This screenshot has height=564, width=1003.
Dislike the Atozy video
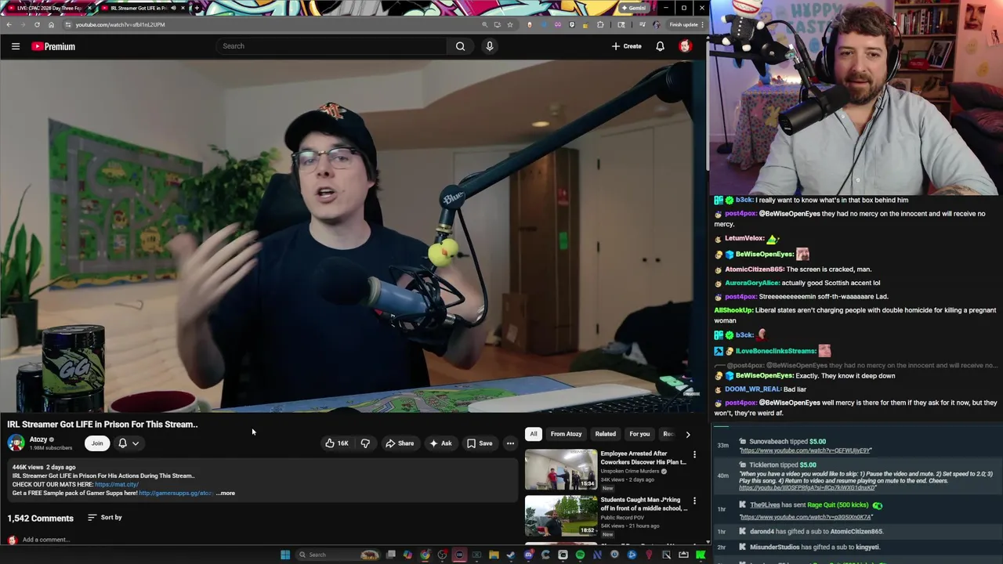tap(365, 443)
